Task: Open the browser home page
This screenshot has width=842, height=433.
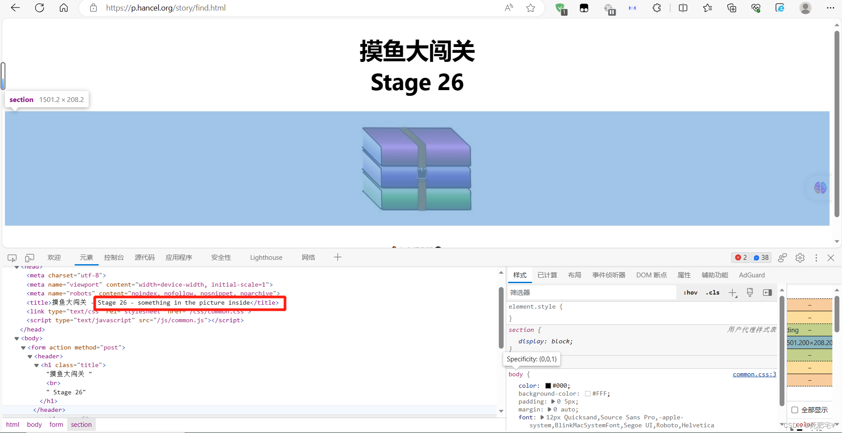Action: coord(64,8)
